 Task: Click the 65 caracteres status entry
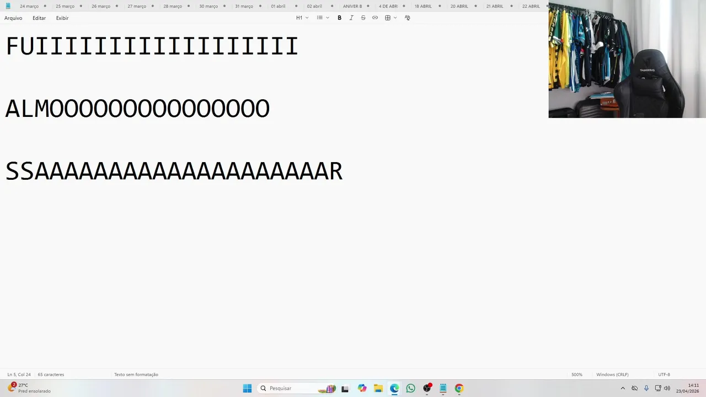[x=51, y=374]
